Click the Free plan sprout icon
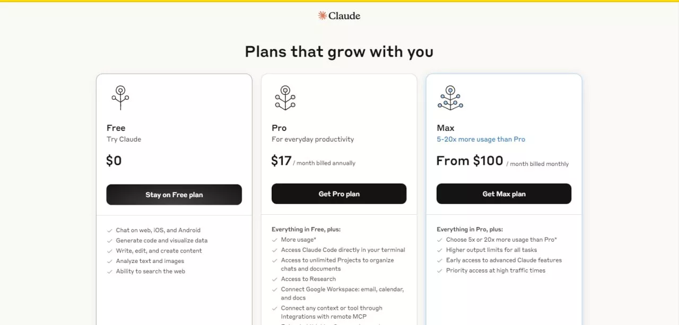Viewport: 679px width, 325px height. coord(120,98)
